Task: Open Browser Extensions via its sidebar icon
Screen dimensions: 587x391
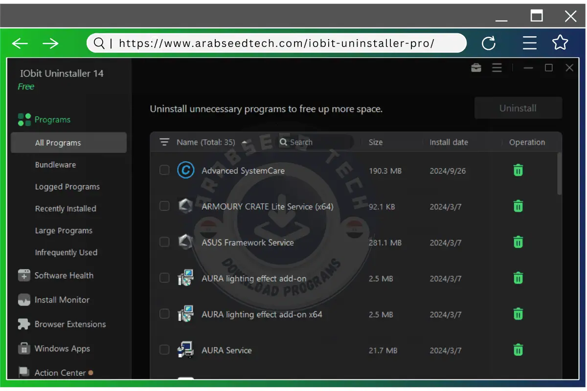Action: pos(23,324)
